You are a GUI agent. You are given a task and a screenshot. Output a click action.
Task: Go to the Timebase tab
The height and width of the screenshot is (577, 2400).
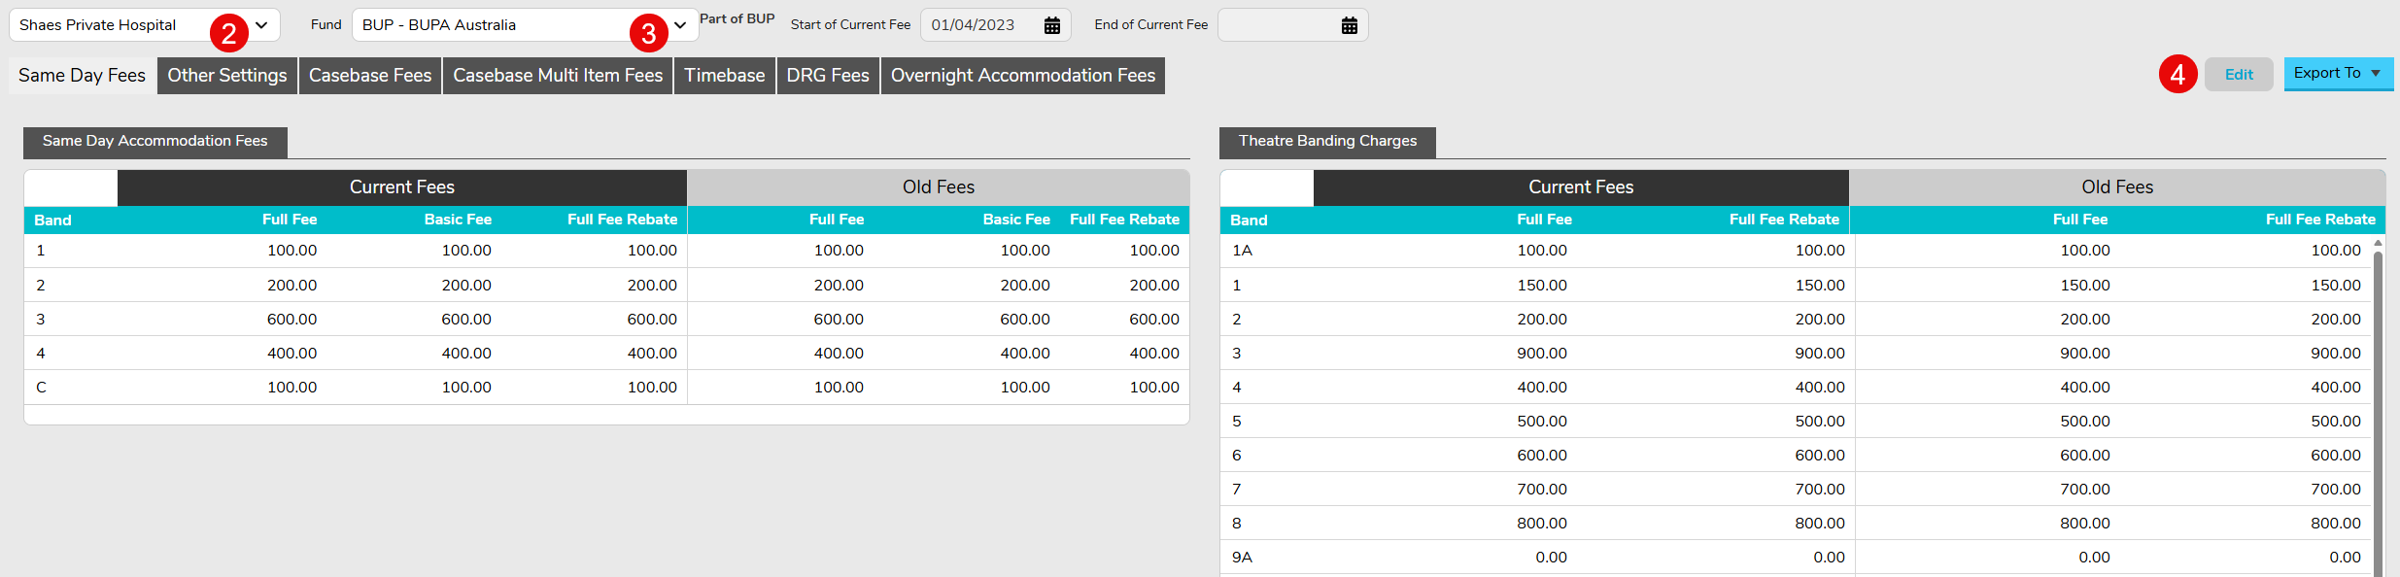coord(724,76)
